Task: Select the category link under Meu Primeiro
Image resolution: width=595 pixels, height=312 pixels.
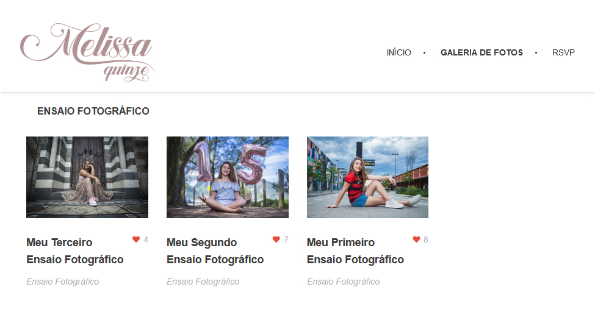Action: 344,282
